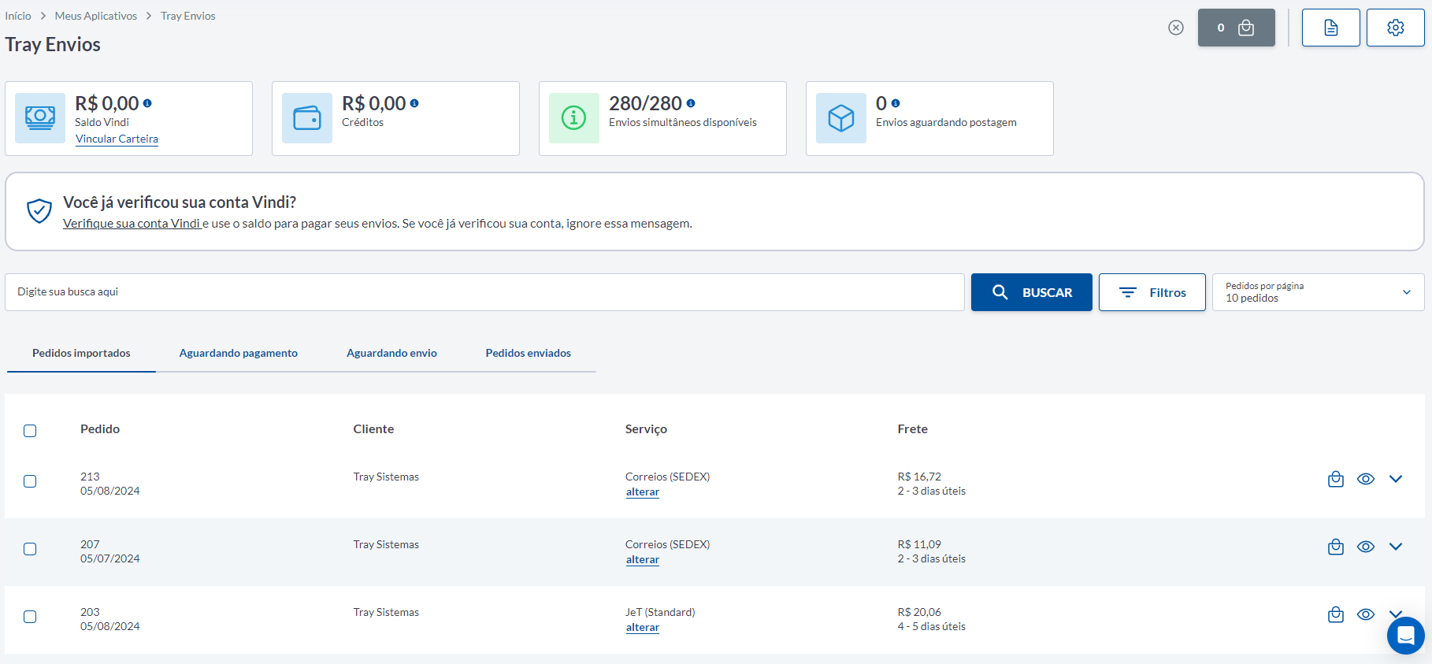This screenshot has width=1432, height=664.
Task: Click the Saldo Vindi money icon
Action: 40,118
